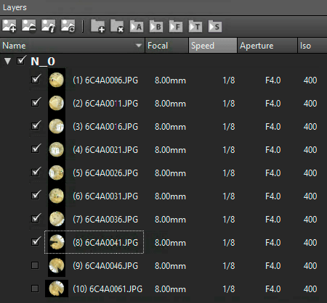The height and width of the screenshot is (303, 327).
Task: Select the 6C4A0021.JPG thumbnail
Action: [57, 149]
